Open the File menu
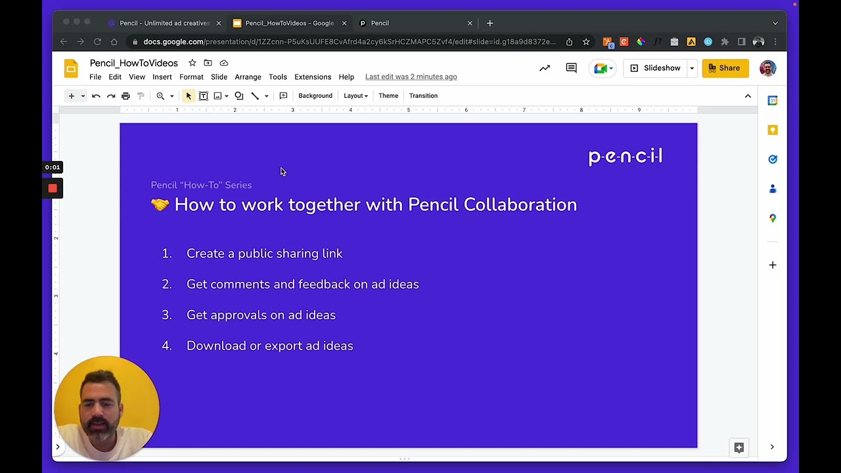The image size is (841, 473). point(95,77)
